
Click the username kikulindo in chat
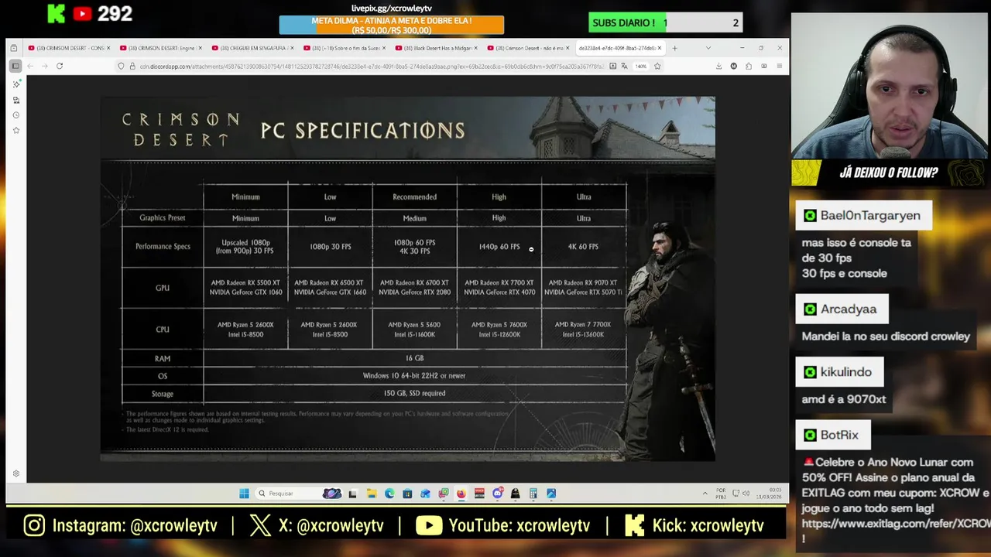point(845,372)
